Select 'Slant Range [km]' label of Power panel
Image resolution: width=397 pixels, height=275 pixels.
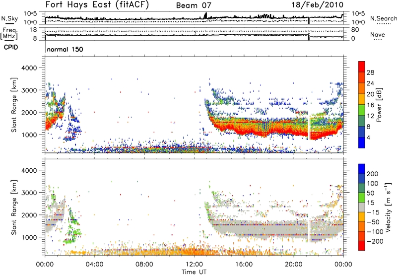[x=14, y=105]
